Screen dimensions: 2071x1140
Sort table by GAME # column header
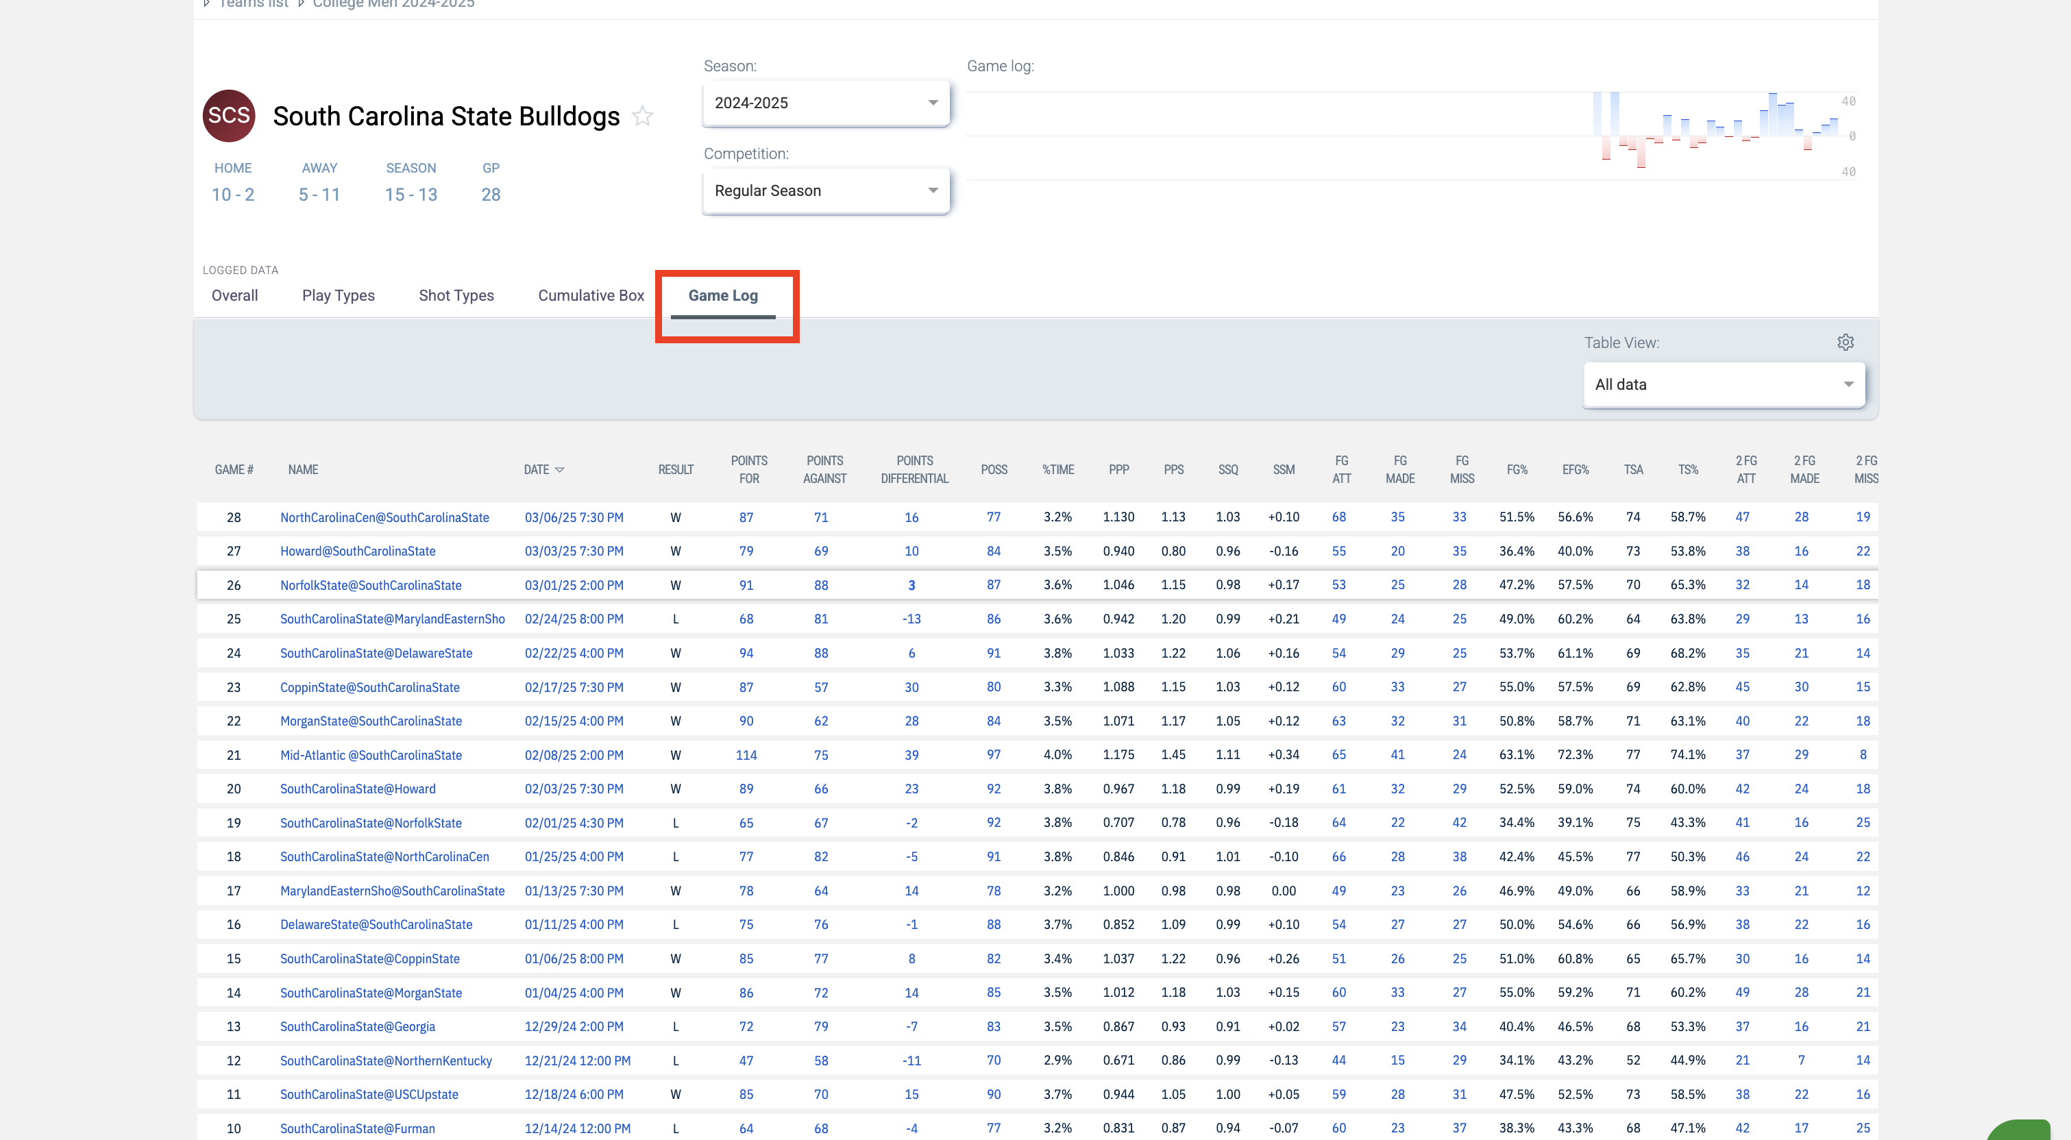point(233,469)
